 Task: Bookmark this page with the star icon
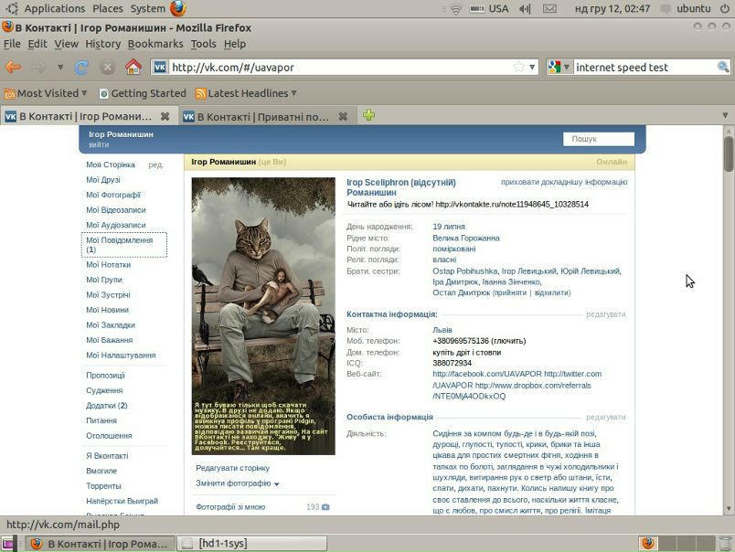point(519,67)
